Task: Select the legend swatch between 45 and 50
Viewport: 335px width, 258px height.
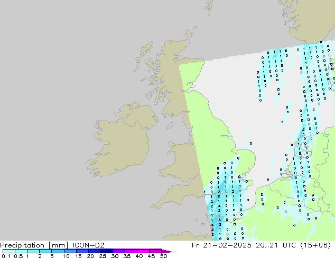Action: pyautogui.click(x=155, y=251)
